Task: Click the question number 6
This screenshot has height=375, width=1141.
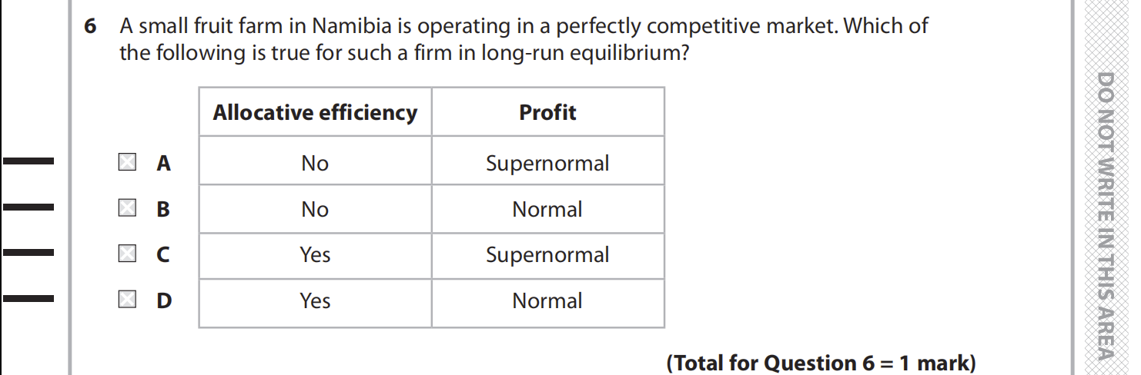Action: point(91,27)
